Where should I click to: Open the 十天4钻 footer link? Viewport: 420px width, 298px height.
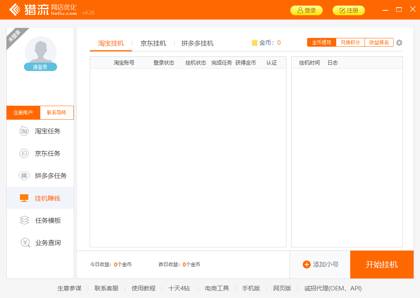179,288
